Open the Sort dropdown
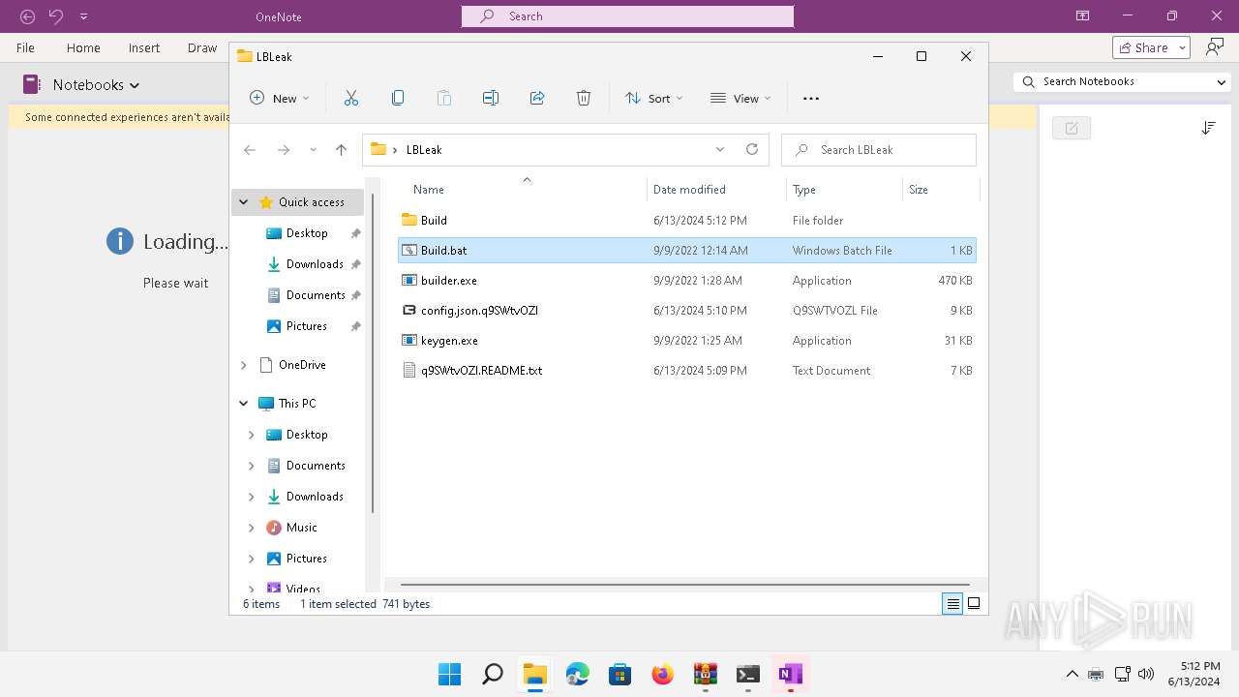Image resolution: width=1239 pixels, height=697 pixels. (654, 98)
